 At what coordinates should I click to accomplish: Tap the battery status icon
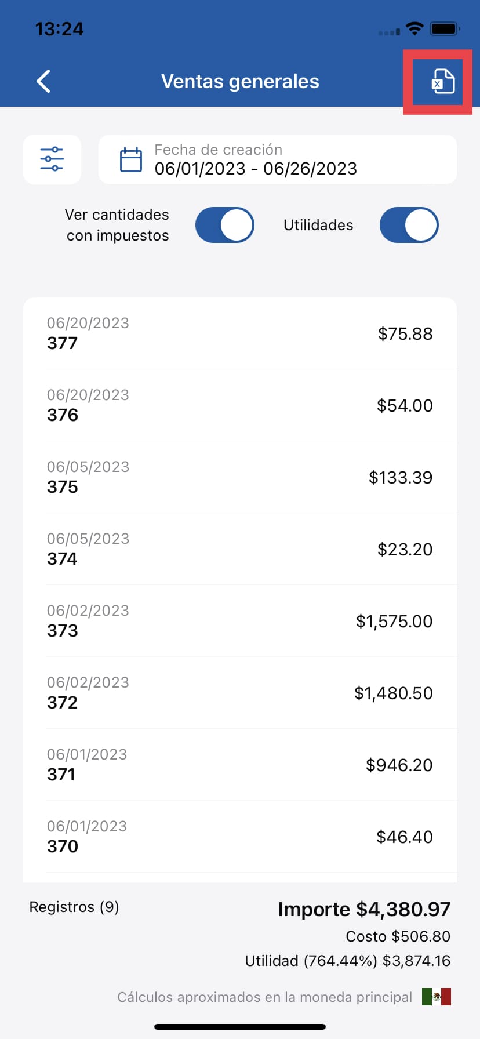pos(445,28)
